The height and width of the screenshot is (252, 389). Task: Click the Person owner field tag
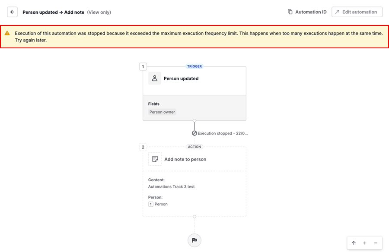(162, 112)
